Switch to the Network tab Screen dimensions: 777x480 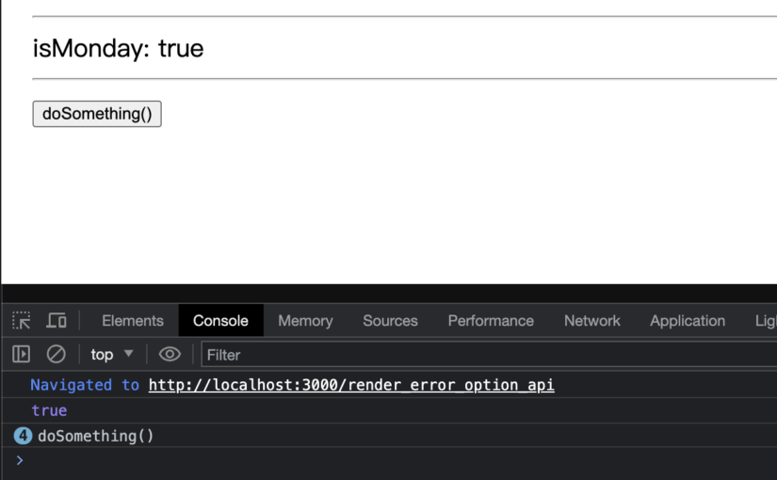[592, 321]
